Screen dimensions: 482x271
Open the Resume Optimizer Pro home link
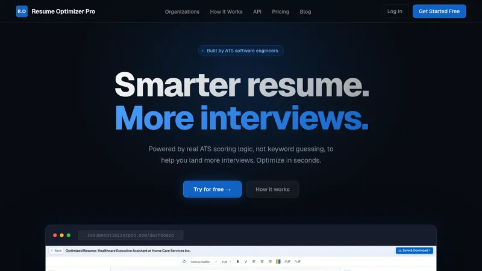click(x=63, y=11)
